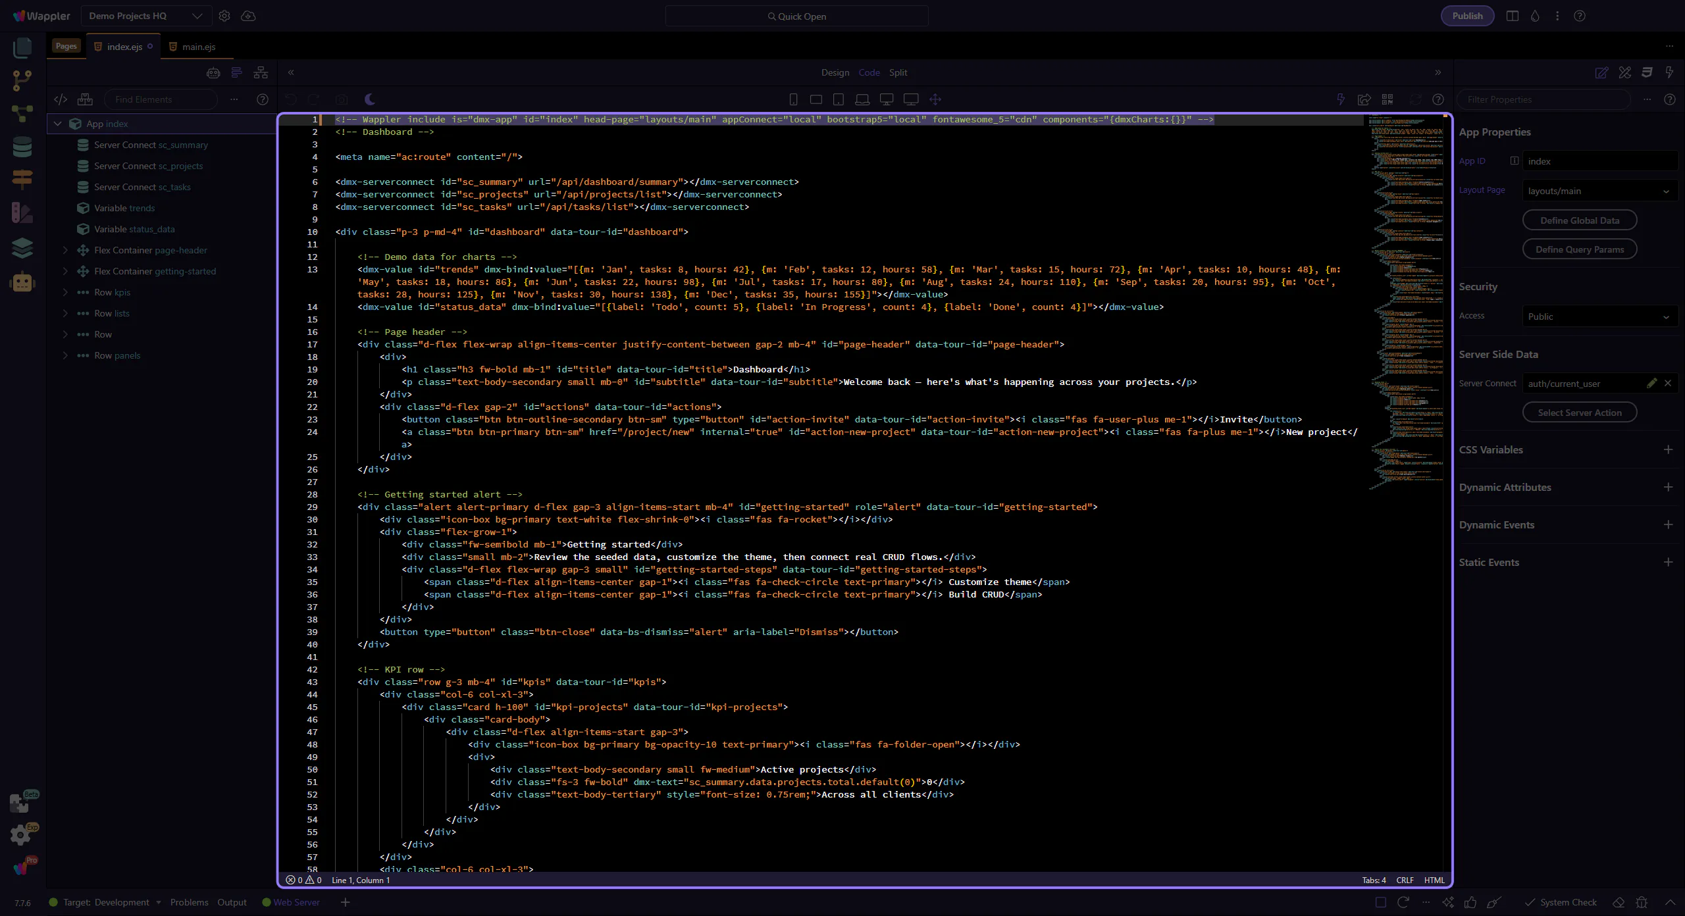Open the CSS styles panel icon
The width and height of the screenshot is (1685, 916).
pos(1647,72)
